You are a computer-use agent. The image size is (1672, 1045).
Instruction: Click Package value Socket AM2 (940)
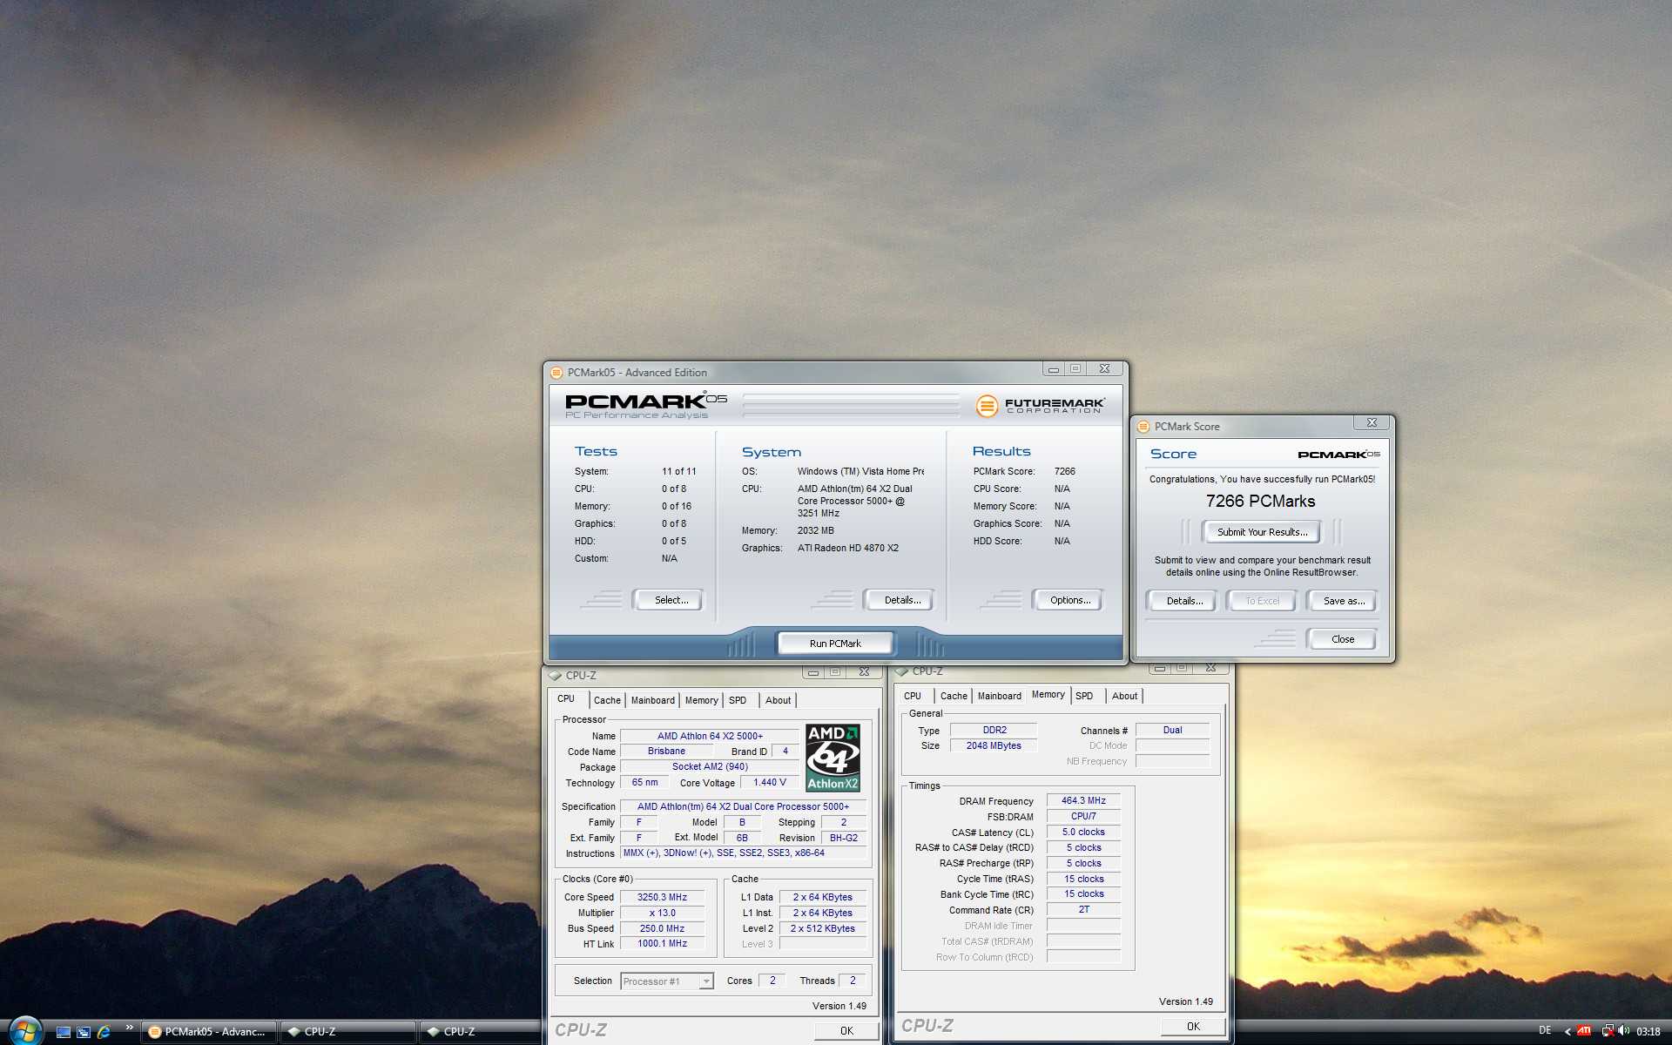tap(710, 766)
